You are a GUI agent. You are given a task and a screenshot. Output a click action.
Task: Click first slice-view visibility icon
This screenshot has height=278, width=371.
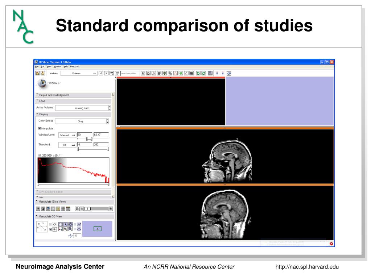pyautogui.click(x=38, y=209)
